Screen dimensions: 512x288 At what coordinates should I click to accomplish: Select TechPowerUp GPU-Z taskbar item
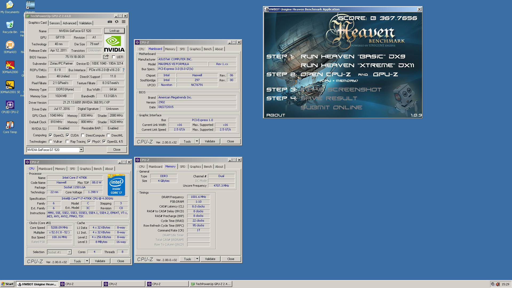coord(211,284)
